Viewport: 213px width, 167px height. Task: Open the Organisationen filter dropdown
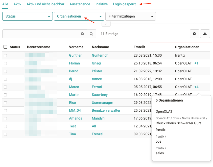pos(79,16)
